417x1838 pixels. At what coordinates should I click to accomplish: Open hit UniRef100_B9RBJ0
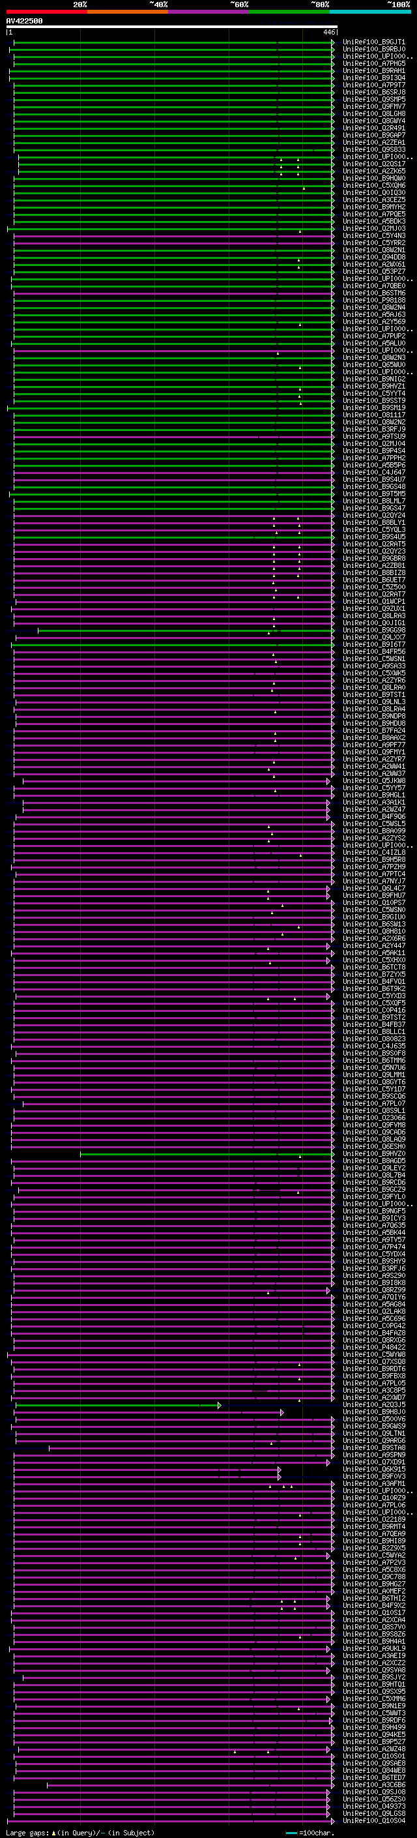(x=373, y=50)
